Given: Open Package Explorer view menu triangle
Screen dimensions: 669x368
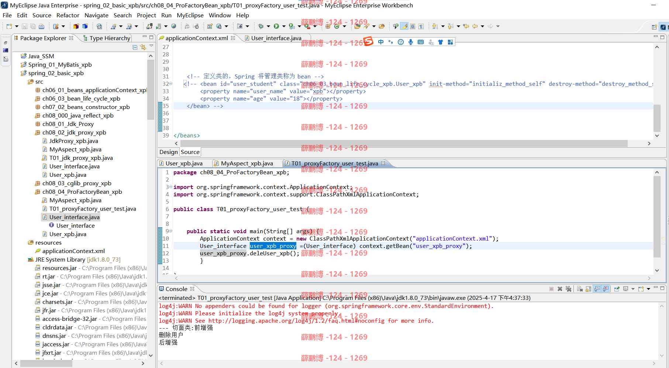Looking at the screenshot, I should click(x=151, y=46).
